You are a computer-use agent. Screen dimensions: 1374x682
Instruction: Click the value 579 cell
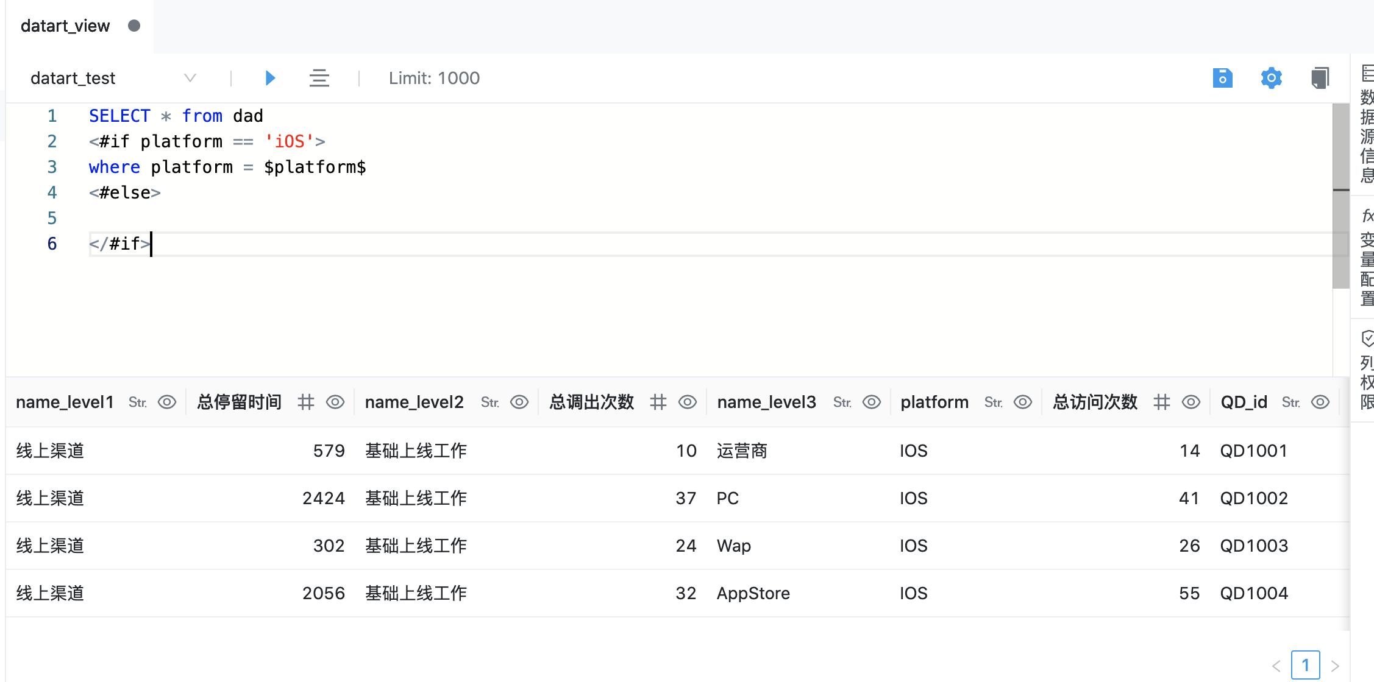(329, 451)
